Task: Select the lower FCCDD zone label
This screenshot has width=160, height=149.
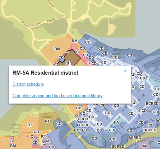Action: [83, 125]
